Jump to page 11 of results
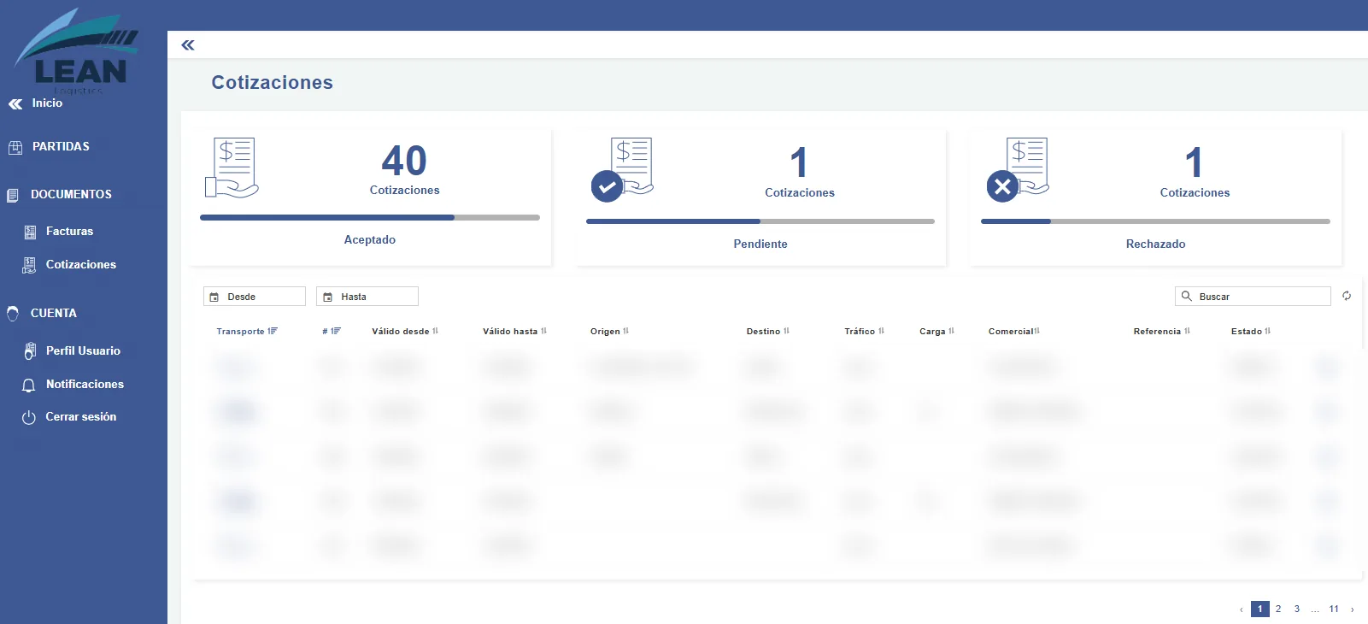This screenshot has height=624, width=1368. point(1334,609)
